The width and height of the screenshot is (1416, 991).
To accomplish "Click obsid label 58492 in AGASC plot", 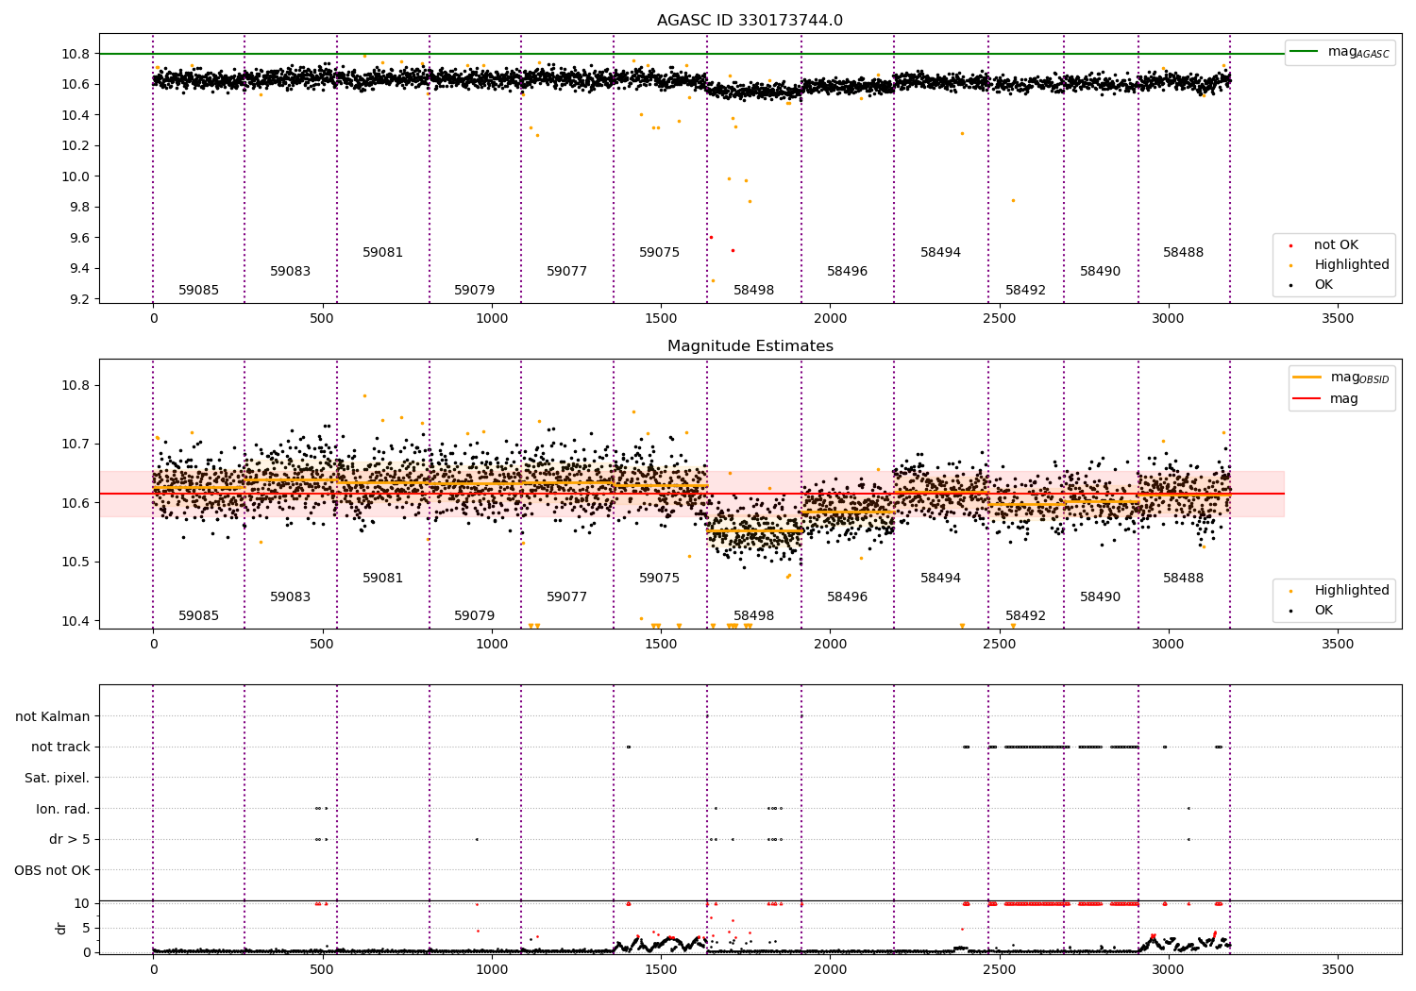I will coord(1025,291).
